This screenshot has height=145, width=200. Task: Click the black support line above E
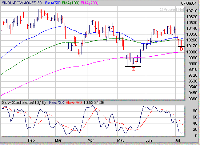tap(133, 67)
